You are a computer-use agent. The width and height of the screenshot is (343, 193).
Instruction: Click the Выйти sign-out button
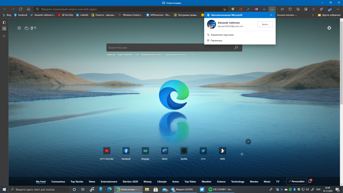pyautogui.click(x=265, y=24)
